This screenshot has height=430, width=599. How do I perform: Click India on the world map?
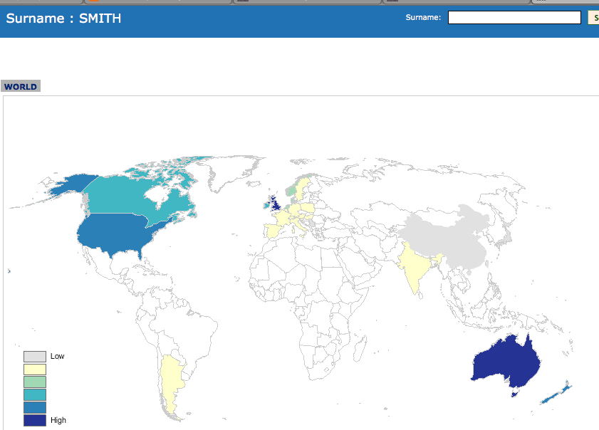pyautogui.click(x=415, y=264)
